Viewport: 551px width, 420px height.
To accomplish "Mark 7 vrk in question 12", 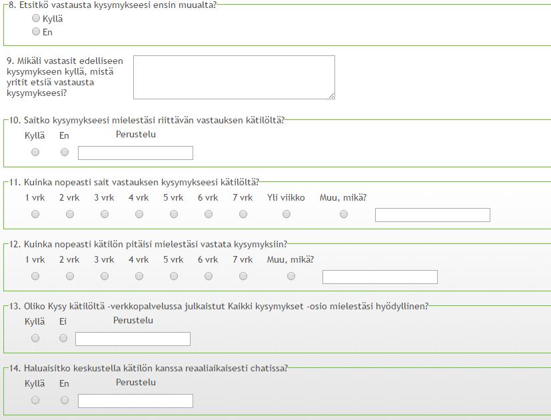I will tap(243, 276).
